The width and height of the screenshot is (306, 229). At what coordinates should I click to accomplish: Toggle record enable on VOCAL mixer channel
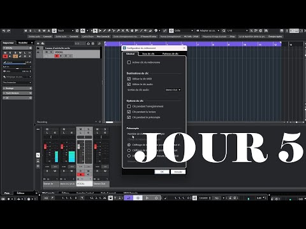pyautogui.click(x=80, y=174)
